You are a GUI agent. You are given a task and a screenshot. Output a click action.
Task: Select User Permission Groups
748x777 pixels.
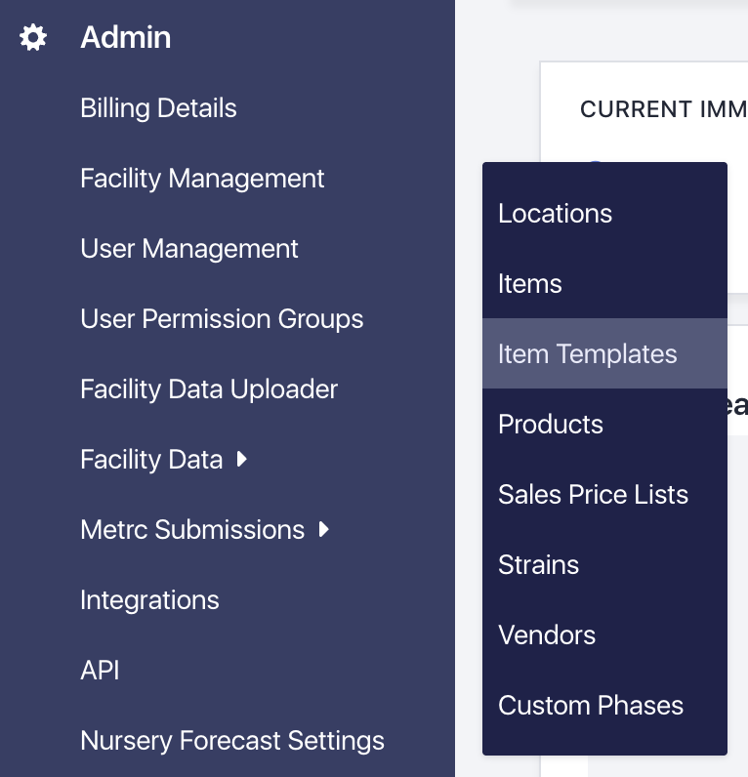[x=222, y=319]
